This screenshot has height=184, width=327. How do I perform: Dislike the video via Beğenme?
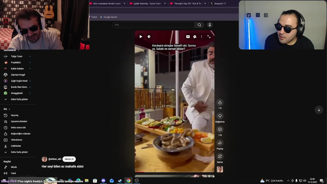220,116
